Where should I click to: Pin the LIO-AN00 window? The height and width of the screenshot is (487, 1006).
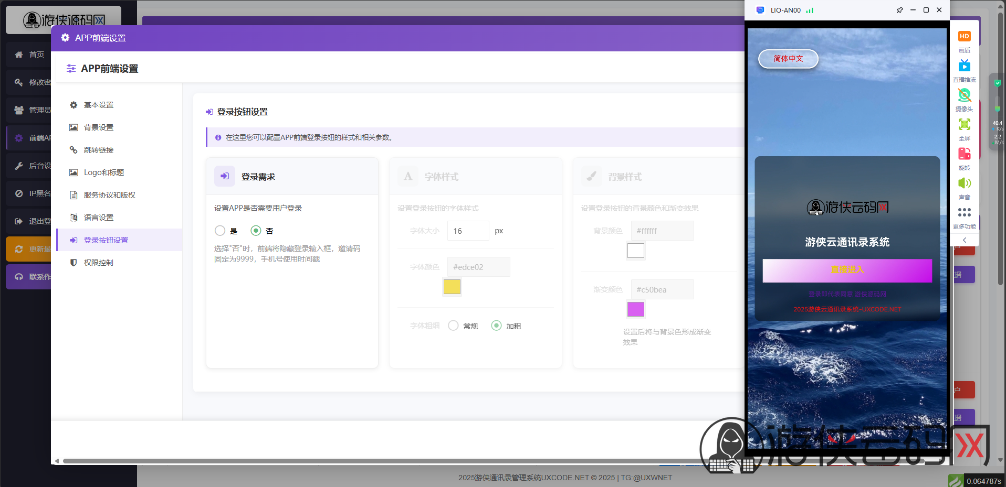[x=899, y=10]
